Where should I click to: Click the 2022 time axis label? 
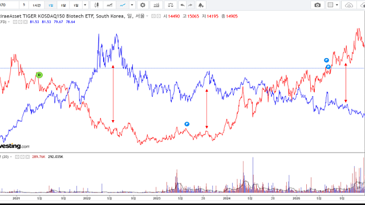(x=87, y=198)
